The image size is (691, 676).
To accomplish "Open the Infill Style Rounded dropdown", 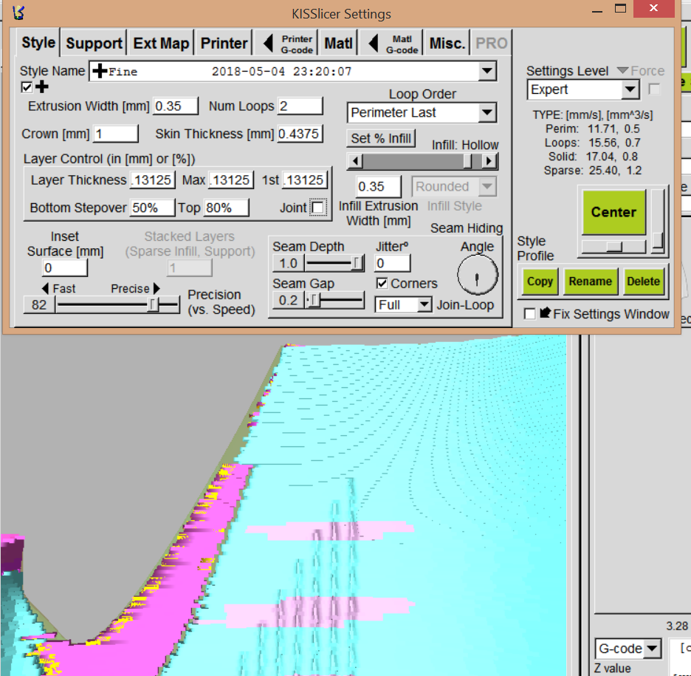I will 487,186.
